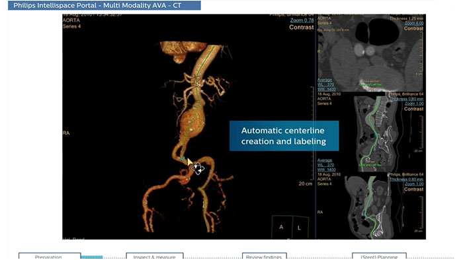This screenshot has width=463, height=260.
Task: Switch to the Inspect & measure stage
Action: (x=154, y=256)
